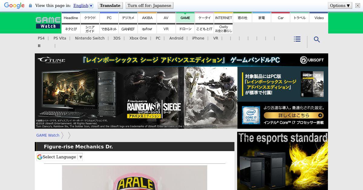Click the Google logo in translate bar

(x=14, y=5)
